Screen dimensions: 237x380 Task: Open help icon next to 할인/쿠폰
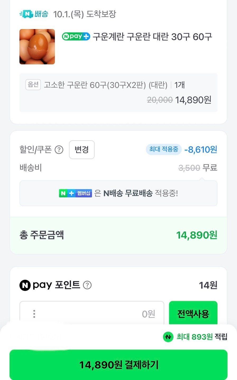pos(59,150)
